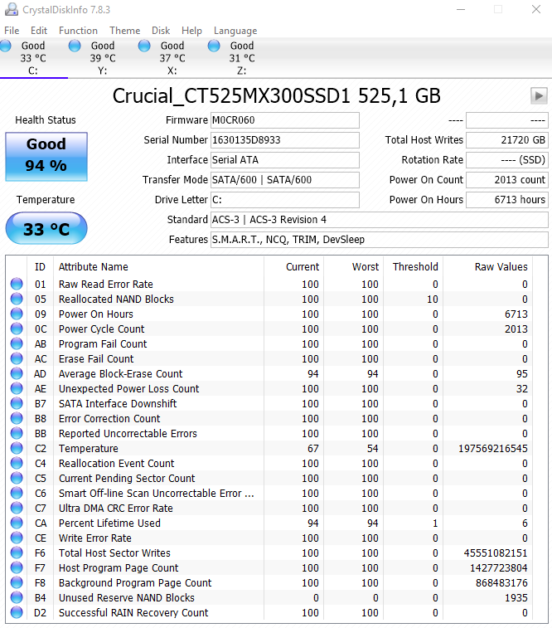Open the File menu
Viewport: 552px width, 628px height.
click(12, 31)
